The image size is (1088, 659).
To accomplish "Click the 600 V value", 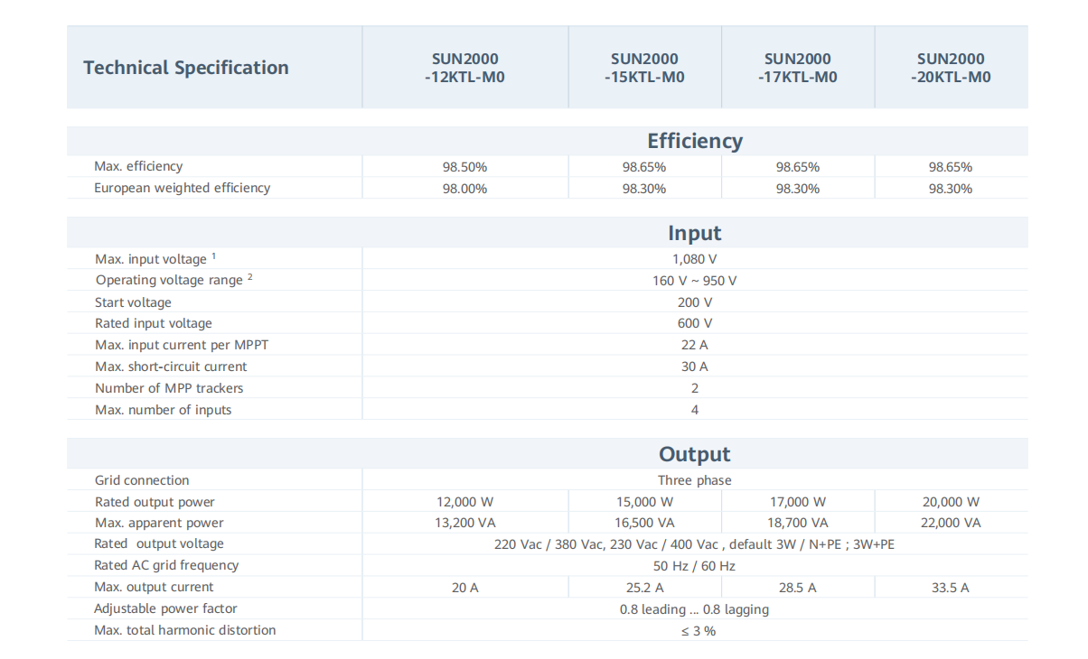I will [695, 323].
